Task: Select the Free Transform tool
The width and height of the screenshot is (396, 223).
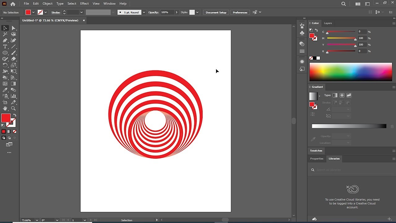Action: coord(13,71)
